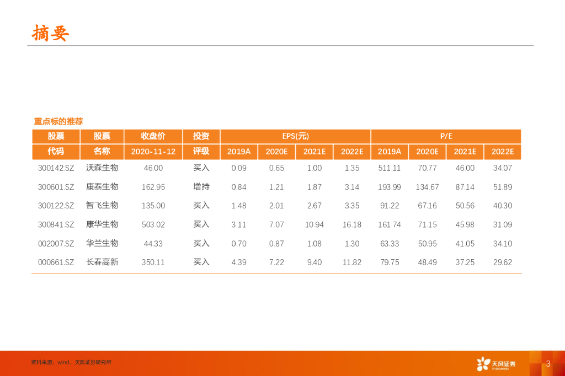Viewport: 565px width, 376px height.
Task: Select P/E value 134.67
Action: 427,187
